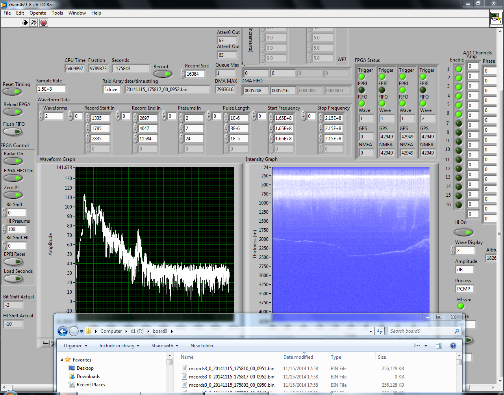Viewport: 504px width, 395px height.
Task: Open the Operate menu
Action: 38,13
